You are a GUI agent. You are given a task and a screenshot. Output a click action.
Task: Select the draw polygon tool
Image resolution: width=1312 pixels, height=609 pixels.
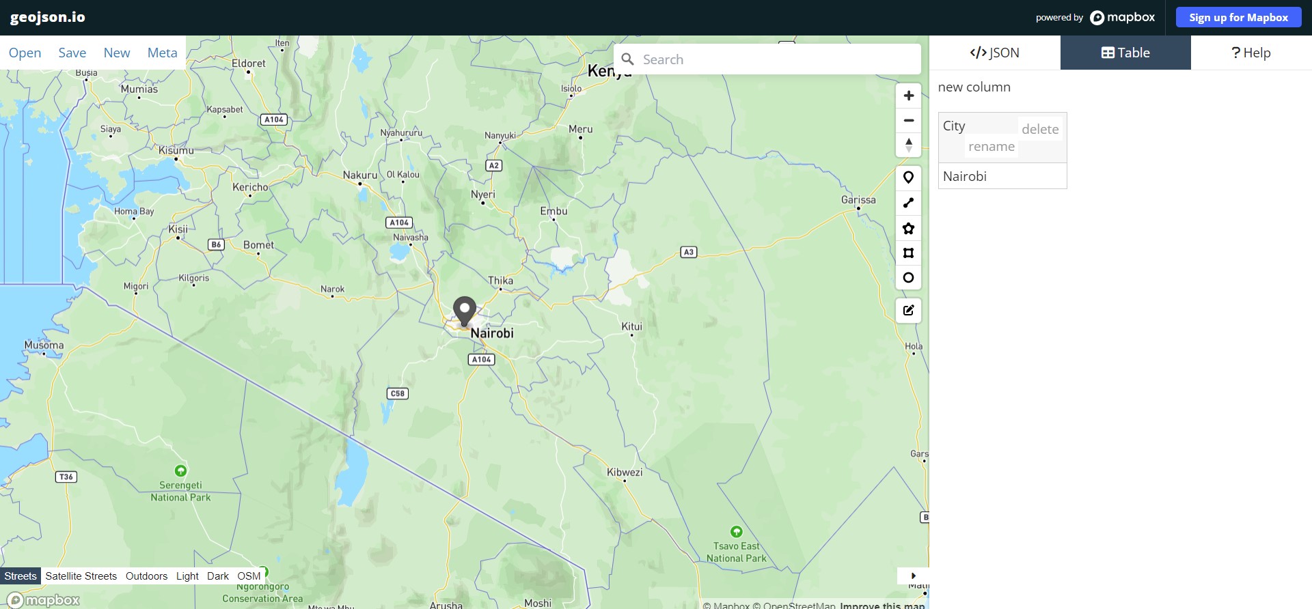(x=908, y=229)
